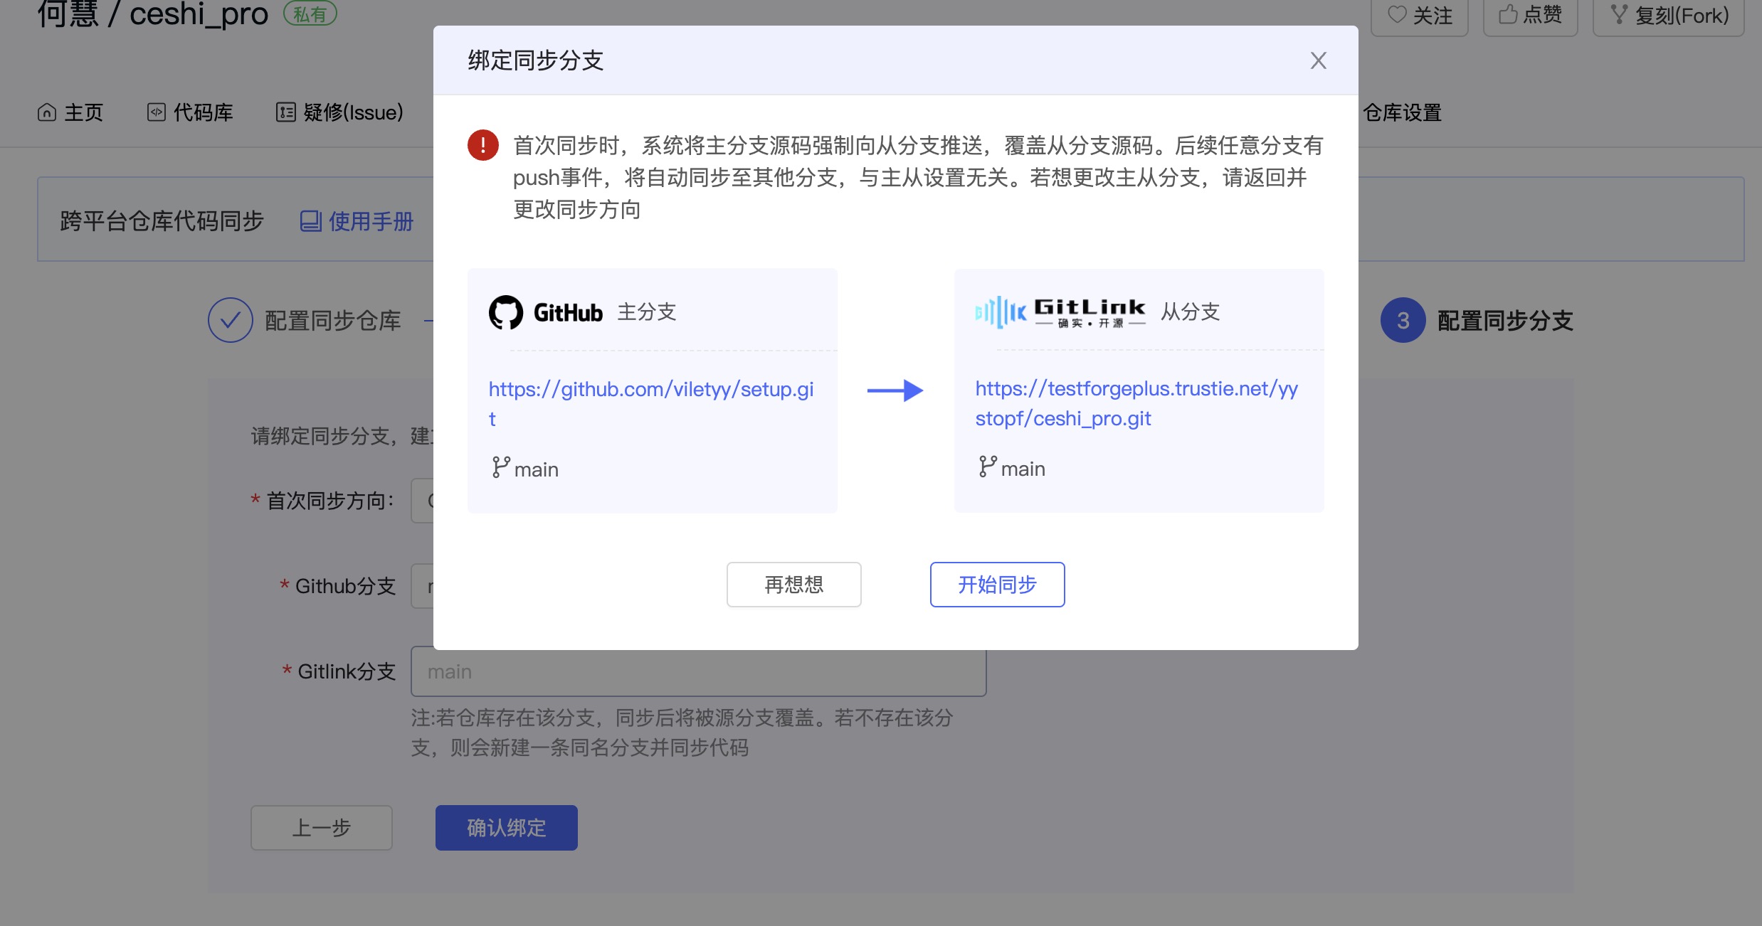
Task: Click the 私有 badge next to ceshi_pro
Action: pos(310,14)
